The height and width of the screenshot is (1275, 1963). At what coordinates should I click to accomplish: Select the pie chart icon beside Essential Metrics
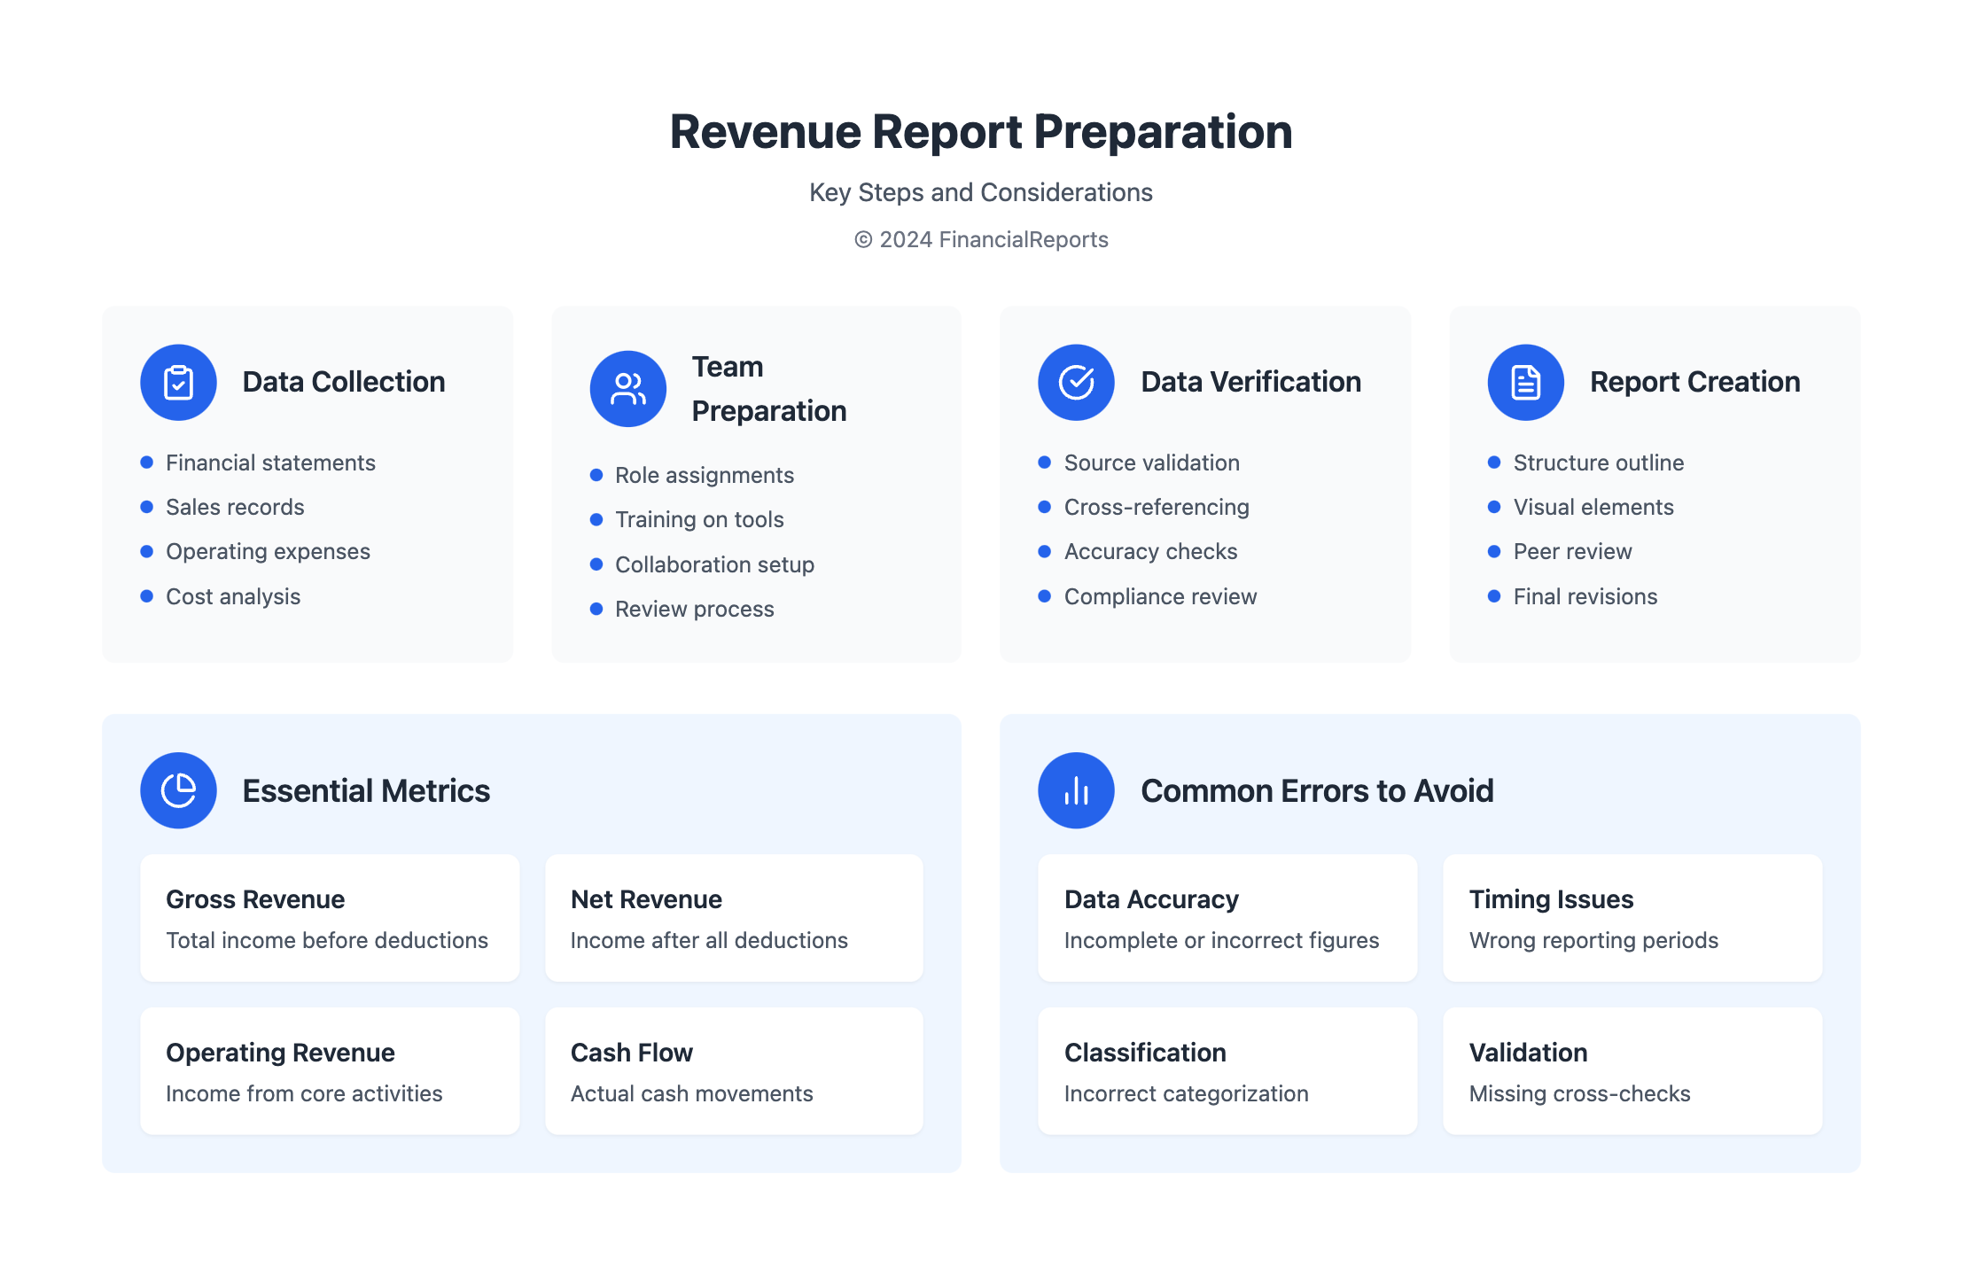tap(178, 789)
